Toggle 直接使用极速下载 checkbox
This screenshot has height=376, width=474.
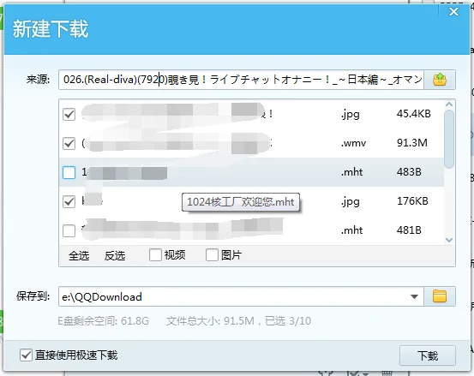[x=26, y=355]
